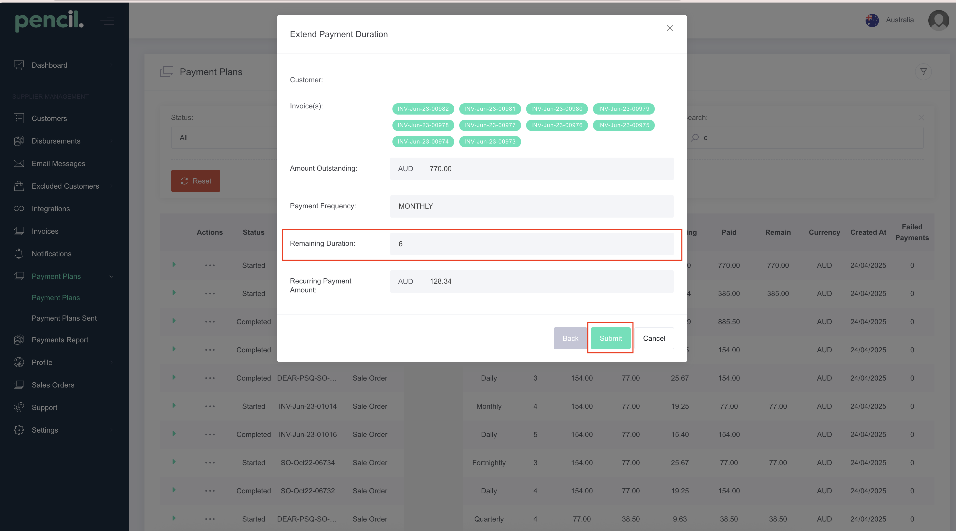Click the Integrations infinity icon
The image size is (956, 531).
point(18,209)
